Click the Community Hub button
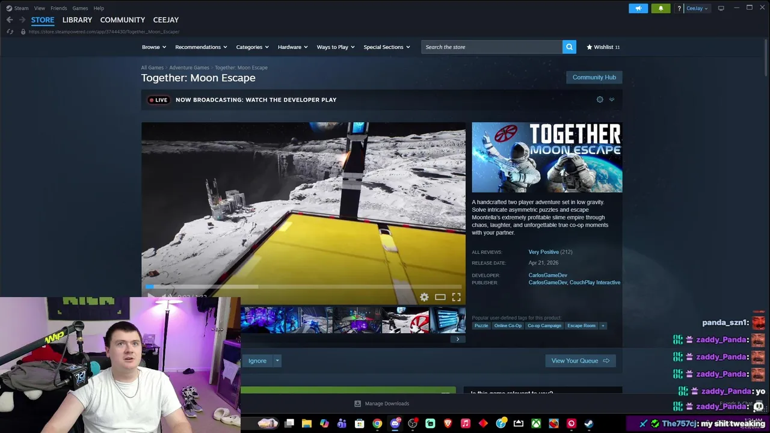Viewport: 770px width, 433px height. (594, 77)
